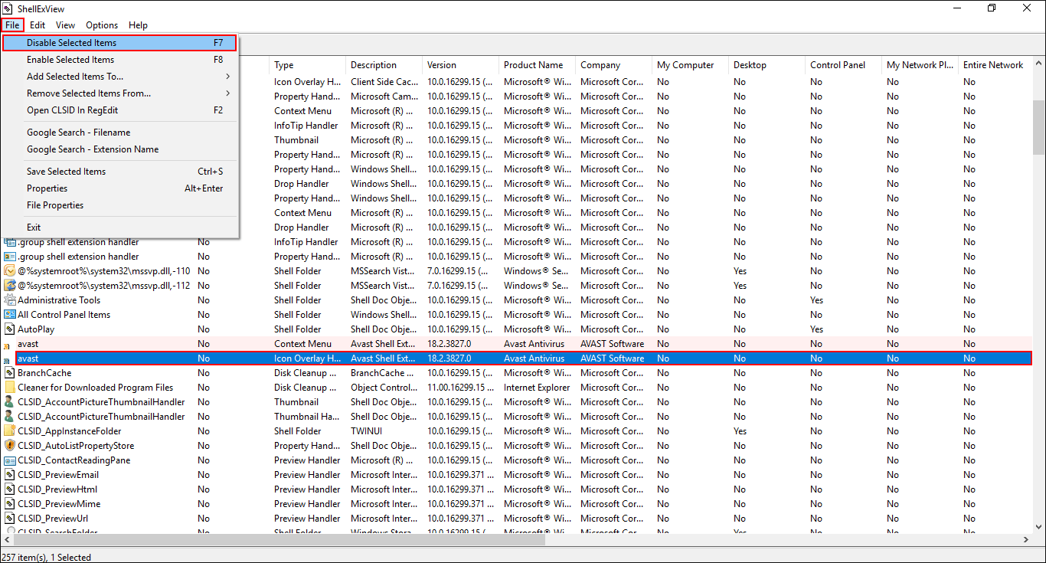The height and width of the screenshot is (563, 1046).
Task: Sort by the My Computer column header
Action: [690, 65]
